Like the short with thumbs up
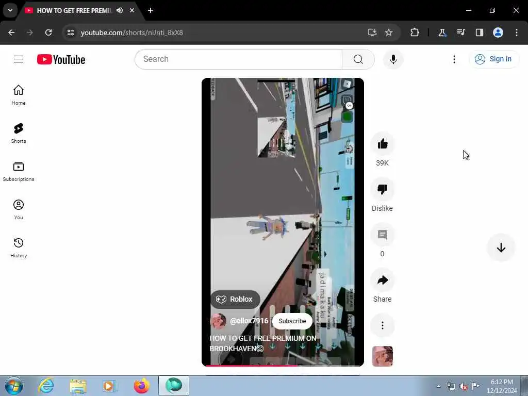The height and width of the screenshot is (396, 528). [x=382, y=144]
